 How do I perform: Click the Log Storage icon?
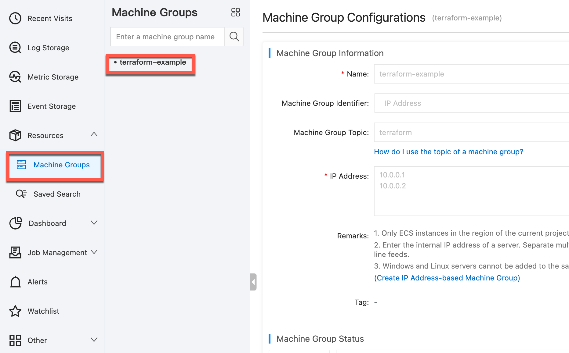tap(15, 48)
